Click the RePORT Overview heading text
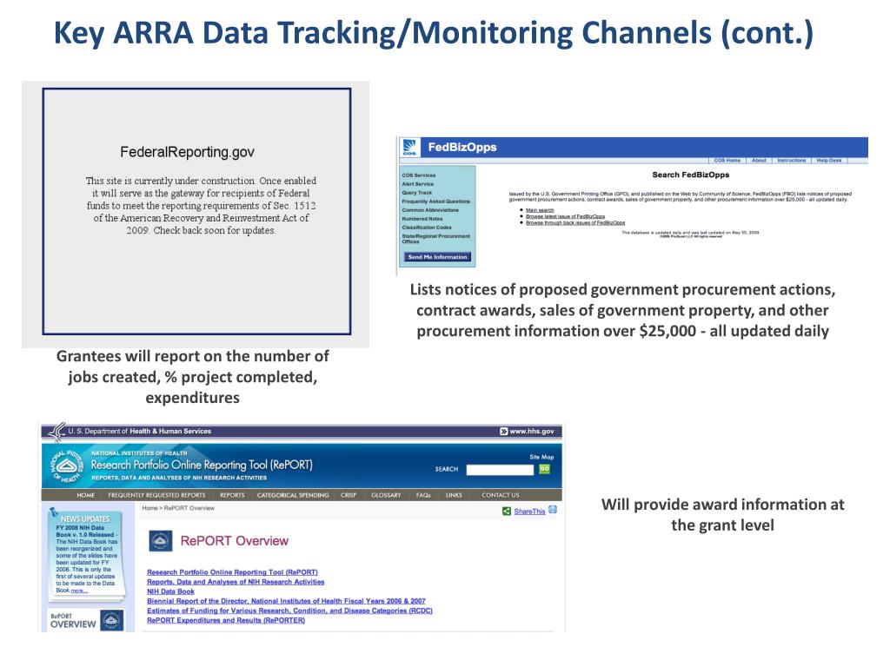890x667 pixels. (x=235, y=541)
